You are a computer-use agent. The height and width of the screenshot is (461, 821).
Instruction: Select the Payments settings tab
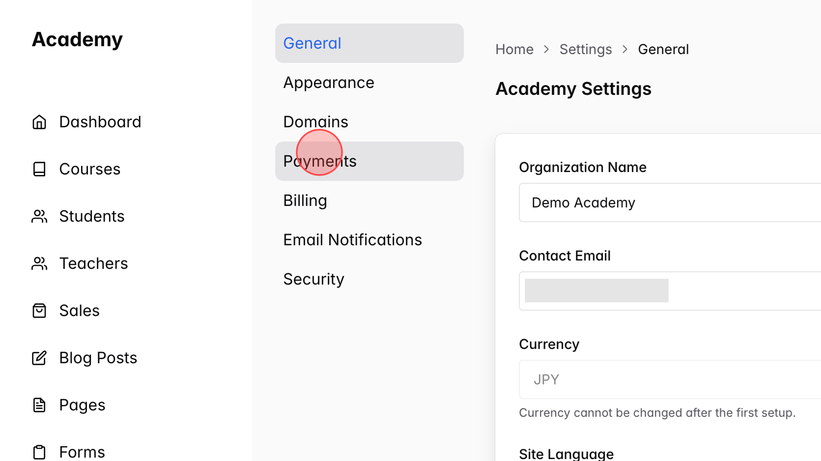point(319,161)
